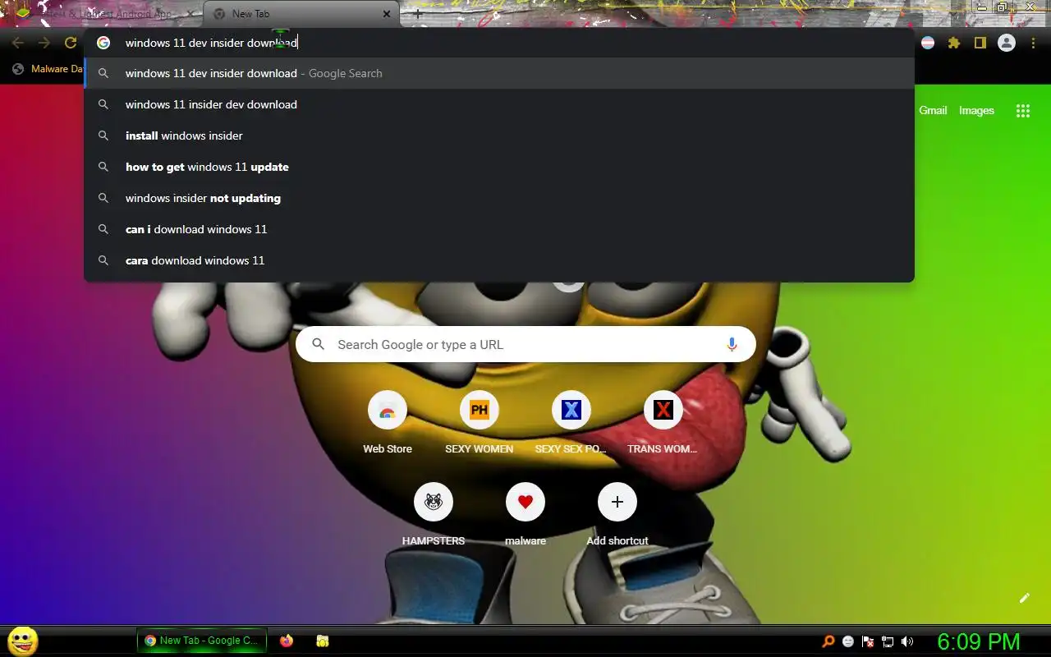This screenshot has height=657, width=1051.
Task: Open the Images link
Action: pos(976,110)
